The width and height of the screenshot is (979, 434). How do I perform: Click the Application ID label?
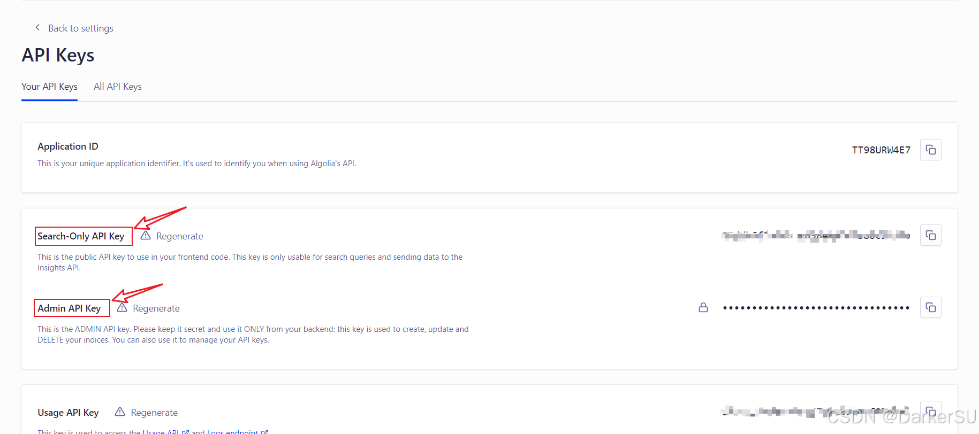click(x=68, y=146)
